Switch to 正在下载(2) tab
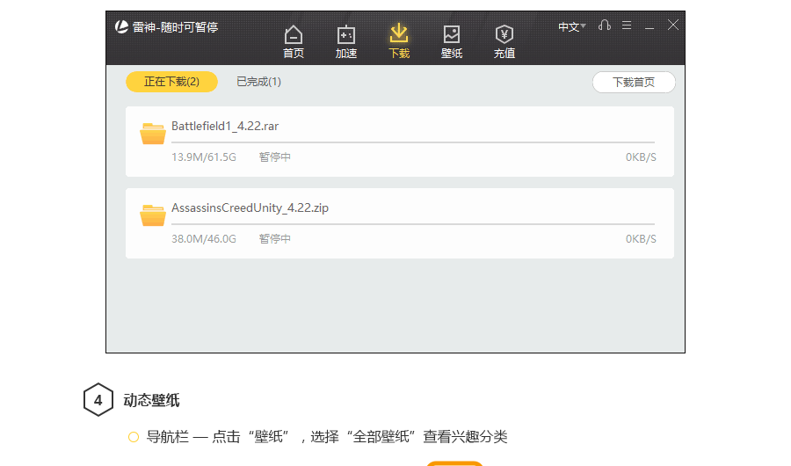Screen dimensions: 791x466 coord(171,82)
